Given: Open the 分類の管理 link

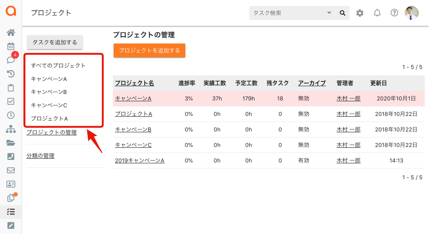Looking at the screenshot, I should [40, 156].
